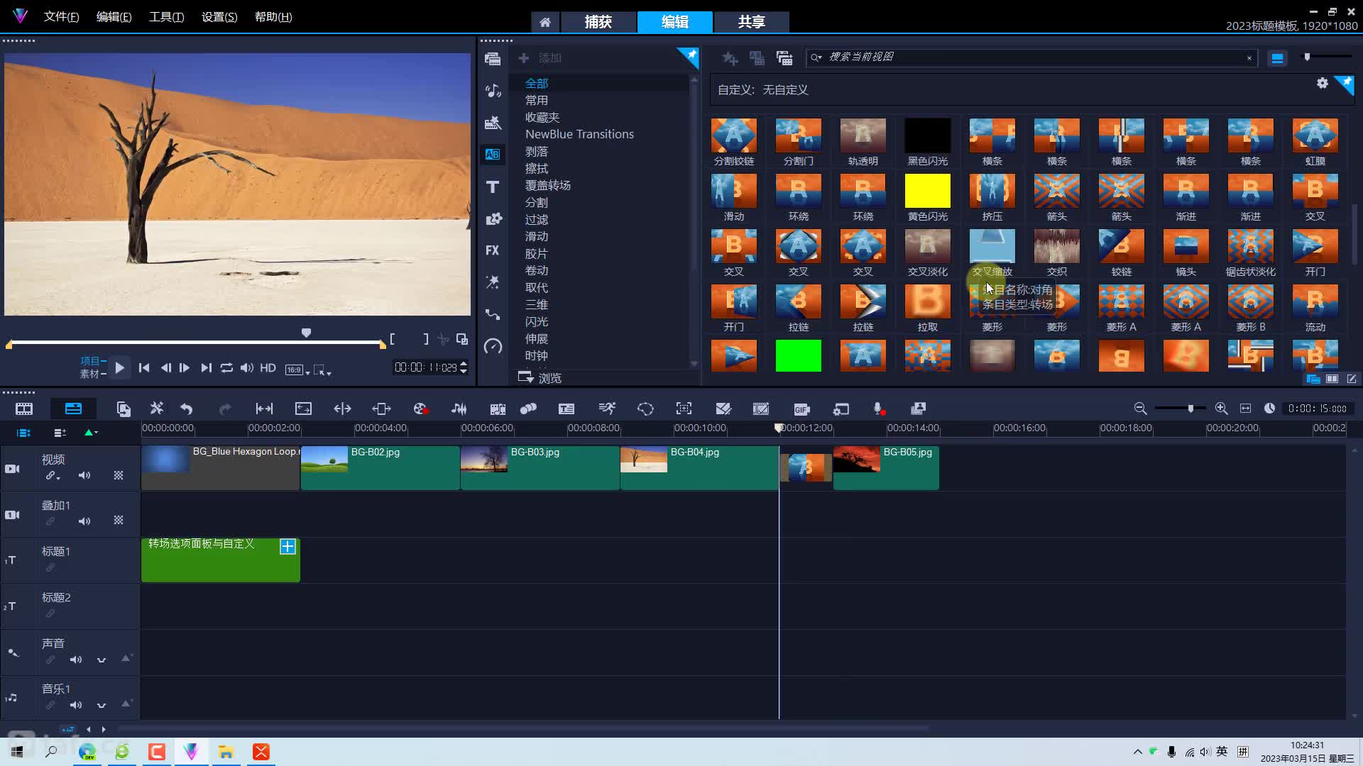Open the Media library panel icon
The image size is (1363, 766).
coord(493,59)
